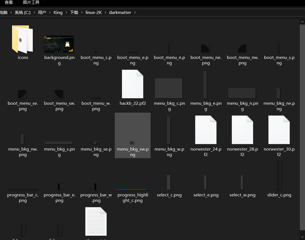Select the slider_c.png file
The height and width of the screenshot is (240, 305).
coord(279,175)
